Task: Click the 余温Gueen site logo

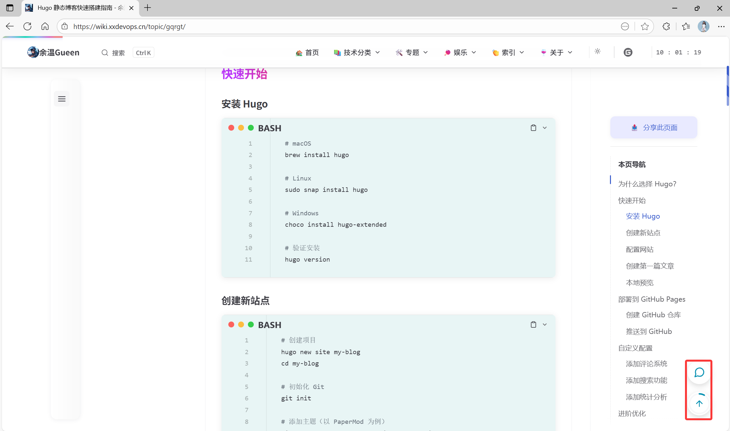Action: tap(53, 52)
